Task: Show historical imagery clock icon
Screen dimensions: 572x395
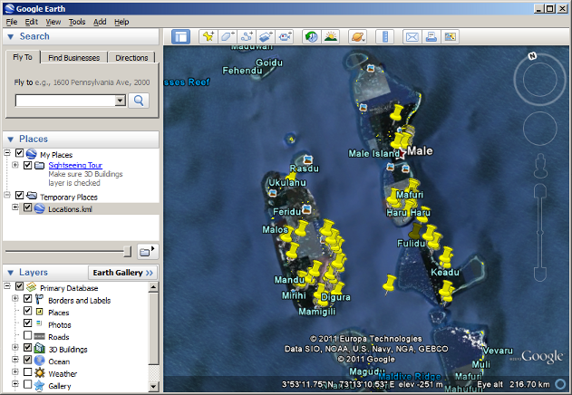Action: click(312, 37)
